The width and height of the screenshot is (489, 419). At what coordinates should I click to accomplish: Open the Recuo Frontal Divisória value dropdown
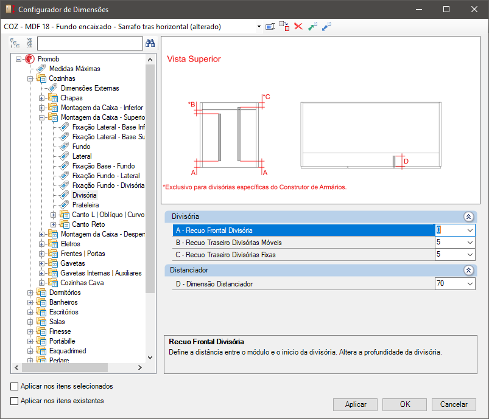(470, 230)
